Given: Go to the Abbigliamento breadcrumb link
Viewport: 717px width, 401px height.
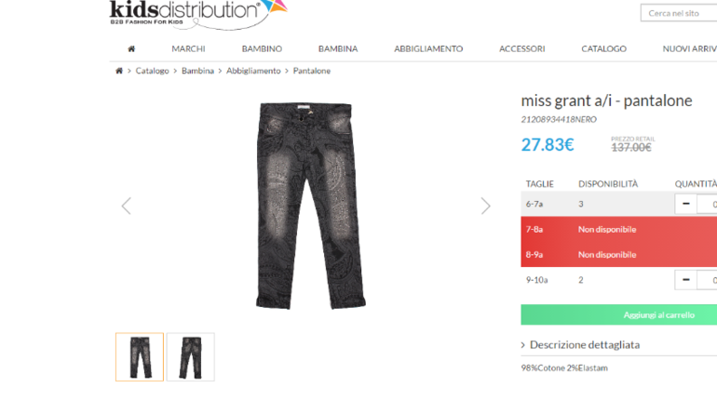Looking at the screenshot, I should 253,71.
